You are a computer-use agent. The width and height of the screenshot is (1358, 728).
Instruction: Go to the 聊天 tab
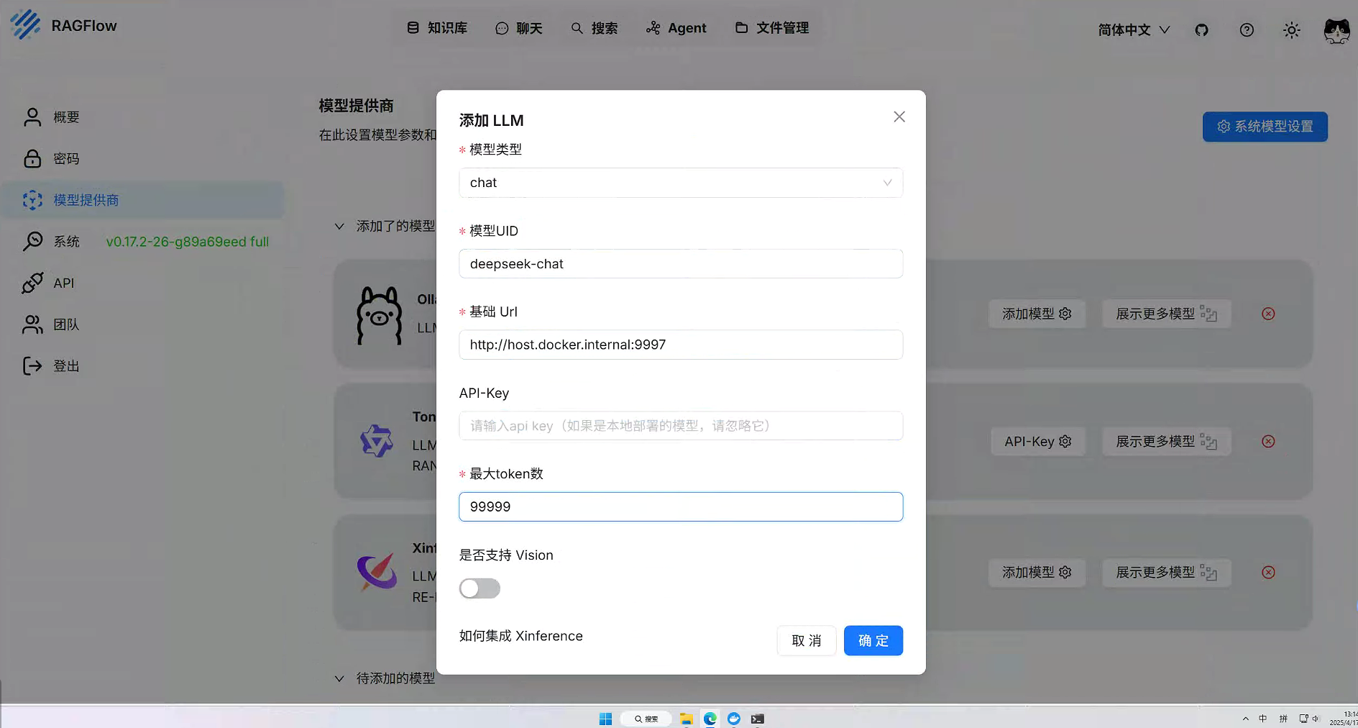point(519,28)
